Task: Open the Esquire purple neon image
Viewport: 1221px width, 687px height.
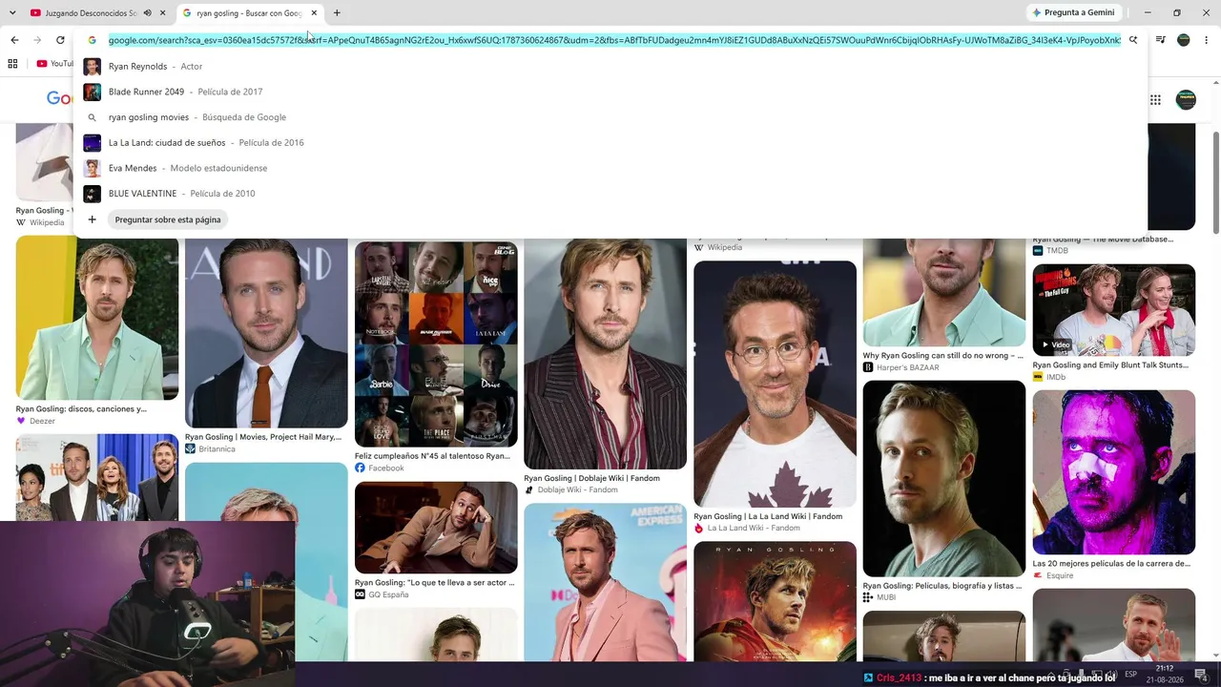Action: tap(1114, 472)
